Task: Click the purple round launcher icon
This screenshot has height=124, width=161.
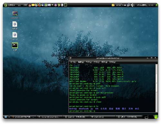Action: coord(55,5)
